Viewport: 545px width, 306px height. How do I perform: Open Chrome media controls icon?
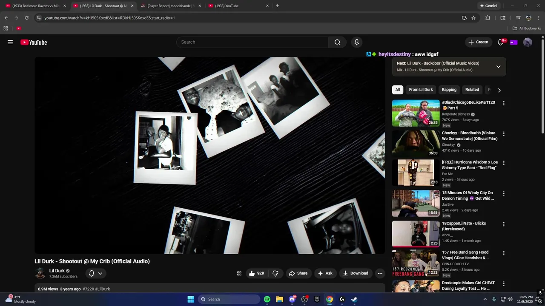click(x=518, y=18)
